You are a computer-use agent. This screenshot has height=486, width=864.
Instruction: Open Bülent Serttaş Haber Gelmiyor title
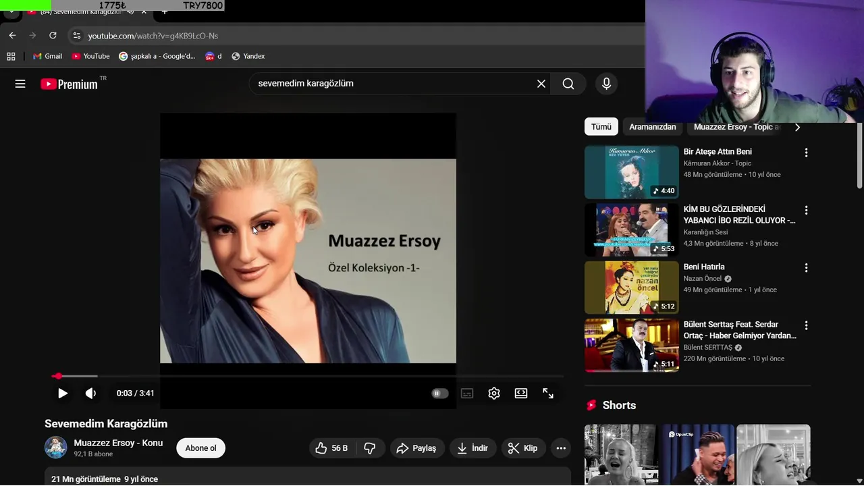[740, 330]
